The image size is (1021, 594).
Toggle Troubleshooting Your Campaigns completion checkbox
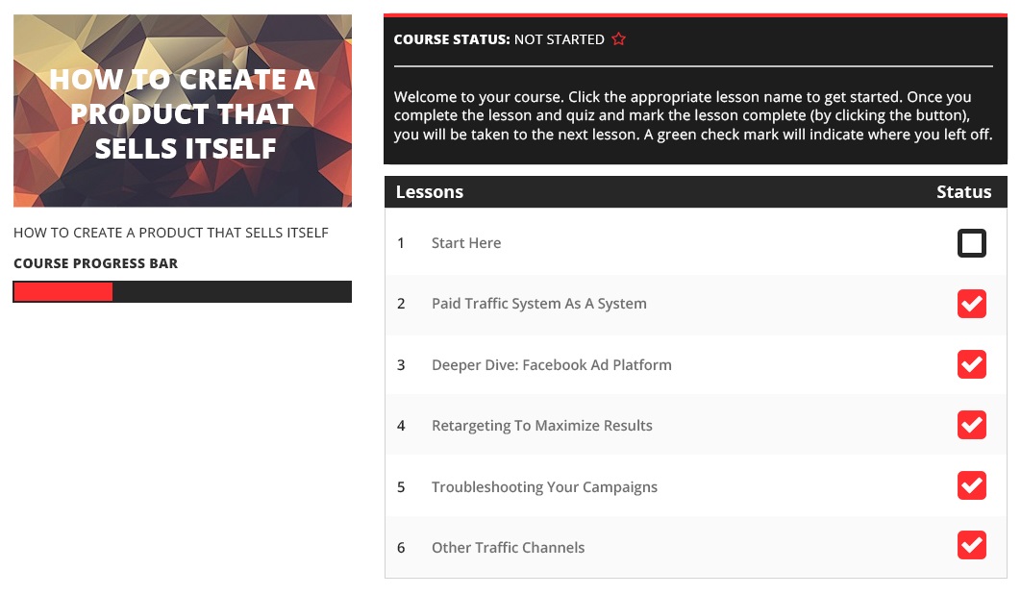pos(971,486)
